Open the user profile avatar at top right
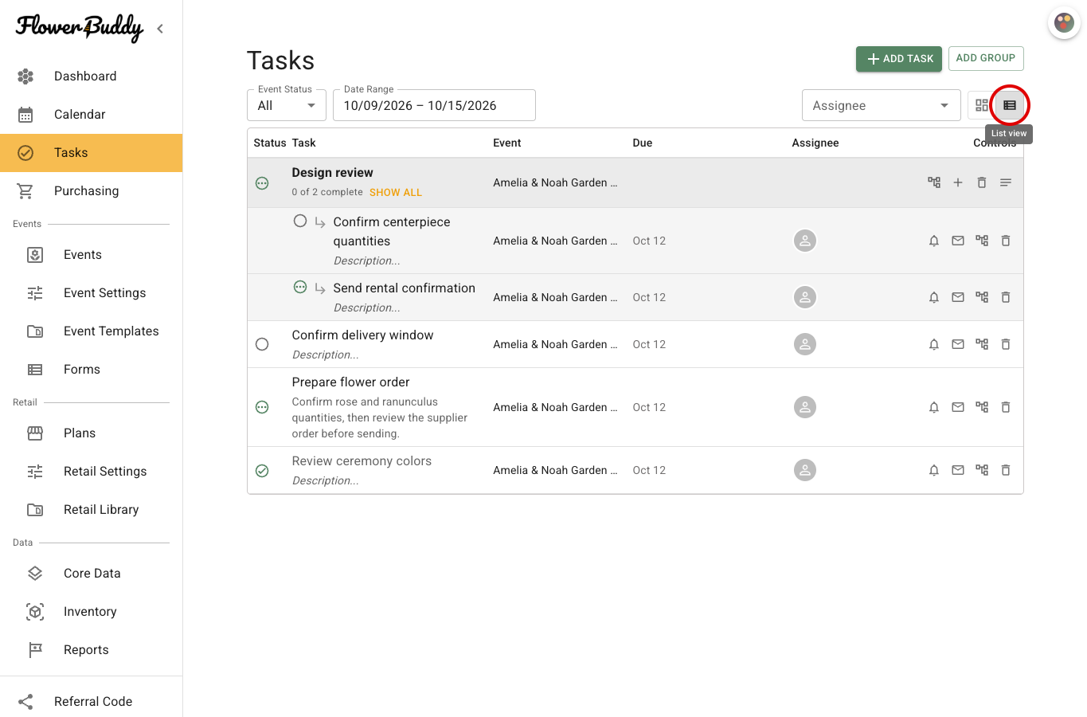This screenshot has width=1087, height=717. [1064, 23]
